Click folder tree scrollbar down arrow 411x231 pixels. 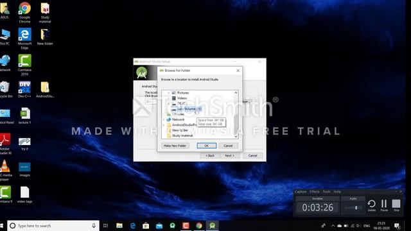point(236,137)
